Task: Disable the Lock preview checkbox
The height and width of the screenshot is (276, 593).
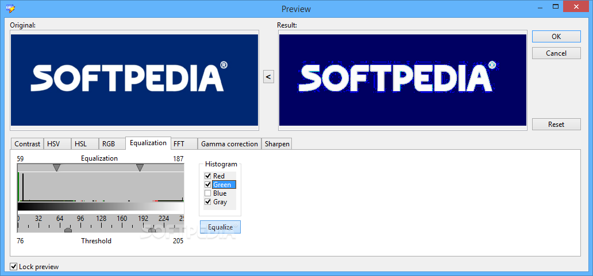Action: [14, 267]
